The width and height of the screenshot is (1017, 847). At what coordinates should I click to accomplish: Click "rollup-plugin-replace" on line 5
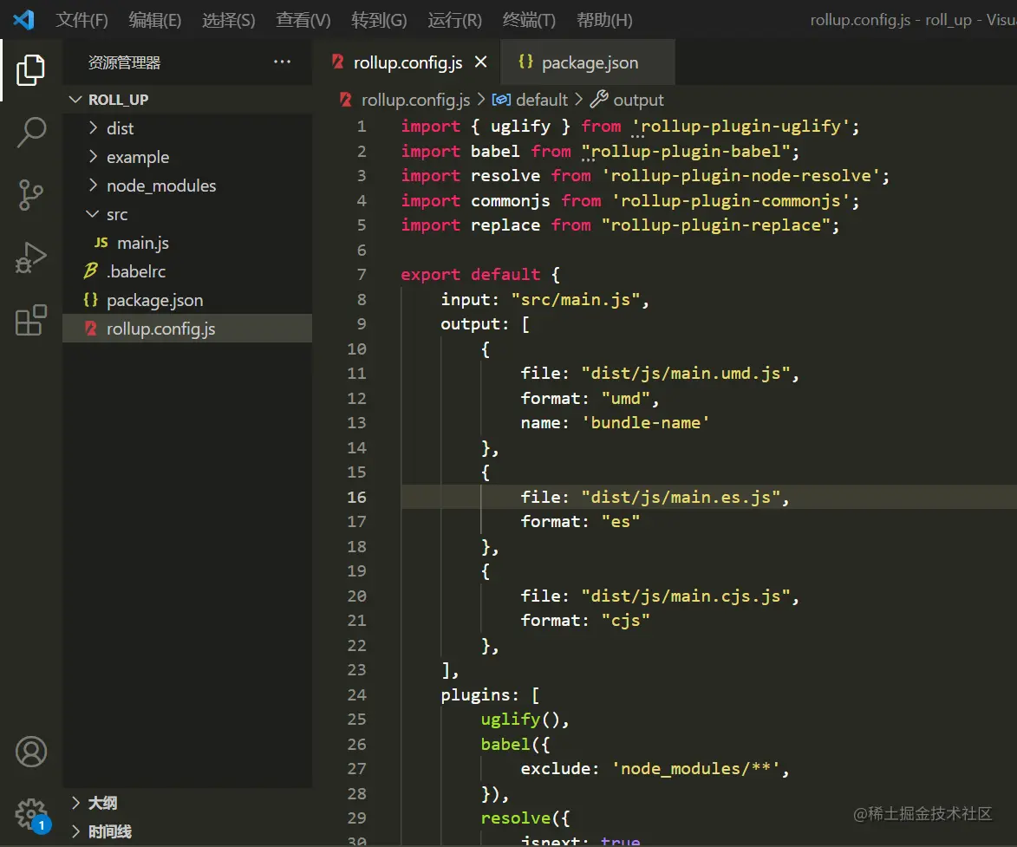(716, 225)
